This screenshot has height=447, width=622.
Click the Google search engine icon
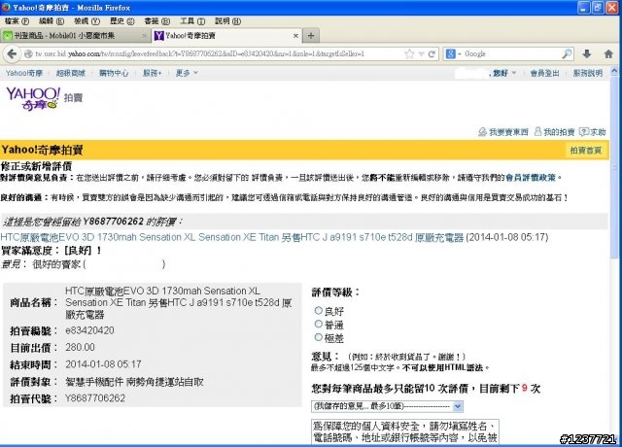tap(451, 53)
